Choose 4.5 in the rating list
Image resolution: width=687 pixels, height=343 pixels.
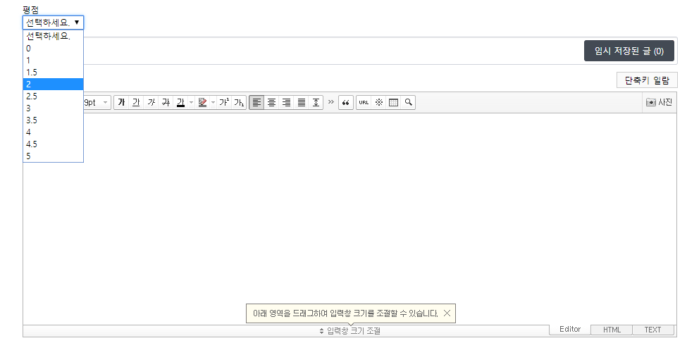tap(53, 144)
